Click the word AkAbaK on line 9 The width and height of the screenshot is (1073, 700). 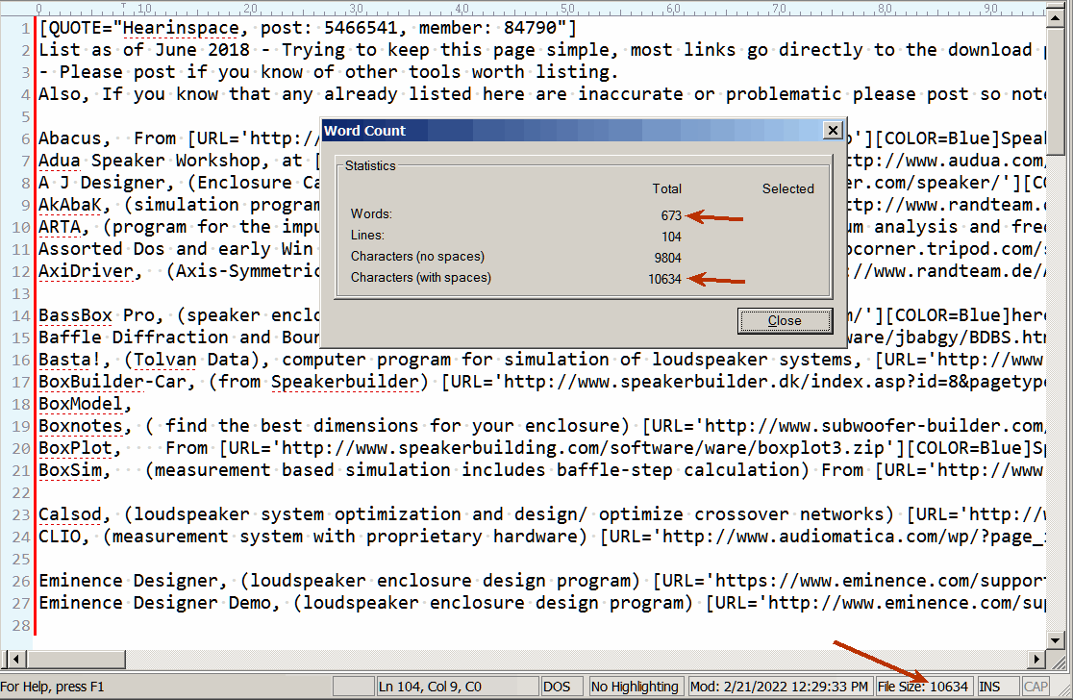70,205
